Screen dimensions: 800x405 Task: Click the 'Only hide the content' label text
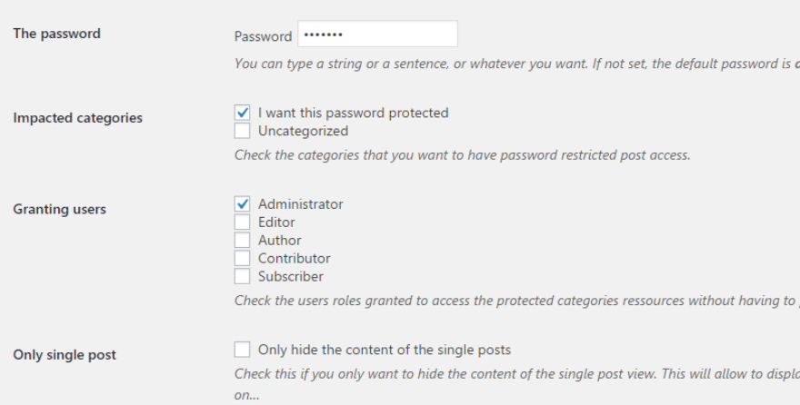coord(385,350)
